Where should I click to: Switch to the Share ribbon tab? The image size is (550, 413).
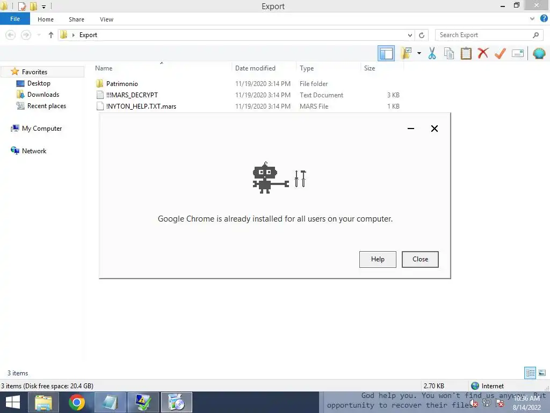pos(76,19)
